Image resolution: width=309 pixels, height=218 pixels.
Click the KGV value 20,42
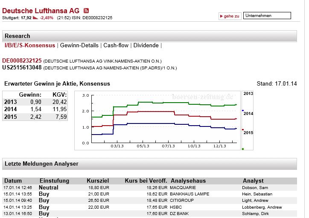(x=59, y=102)
